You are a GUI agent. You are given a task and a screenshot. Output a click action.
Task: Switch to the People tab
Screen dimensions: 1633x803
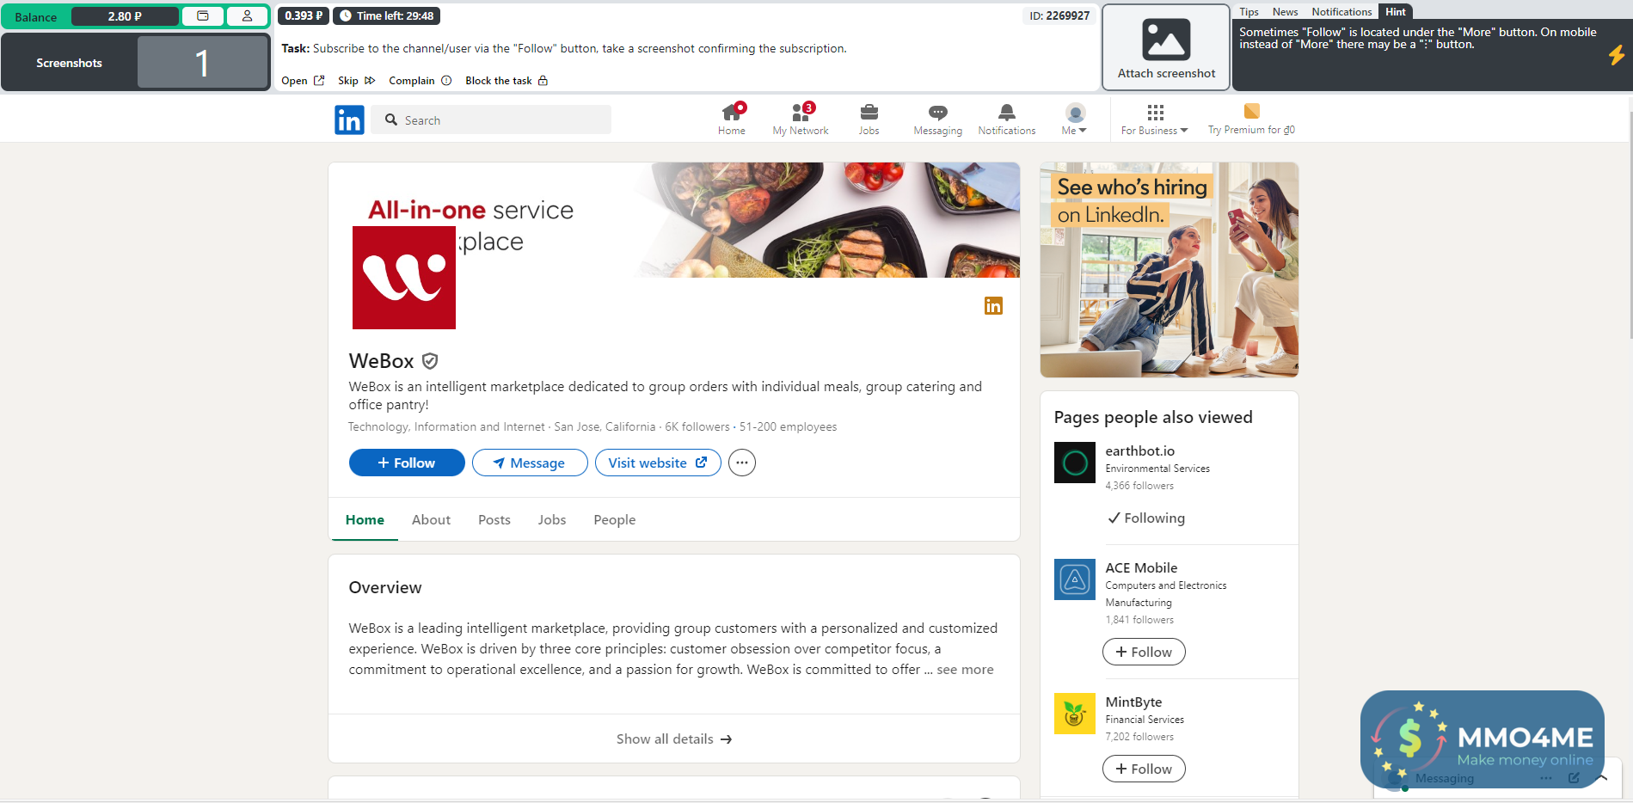[615, 520]
